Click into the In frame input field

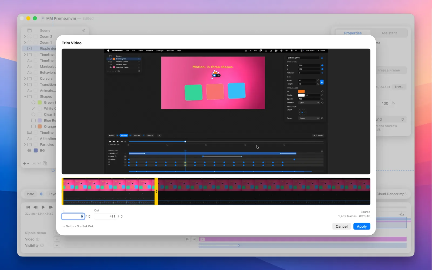[x=73, y=216]
